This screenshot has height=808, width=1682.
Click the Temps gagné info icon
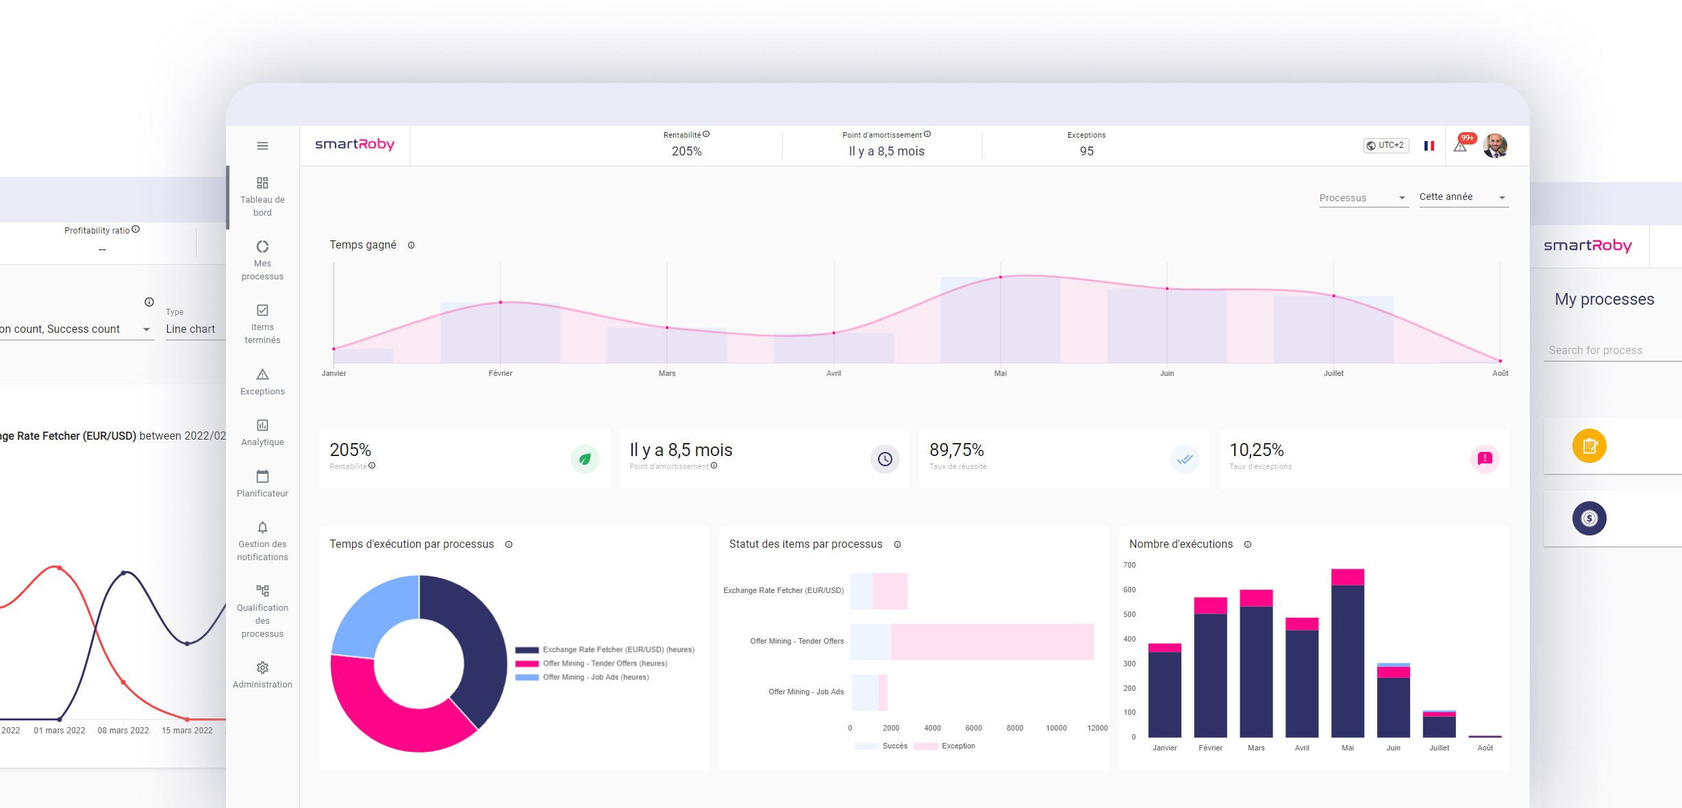412,245
